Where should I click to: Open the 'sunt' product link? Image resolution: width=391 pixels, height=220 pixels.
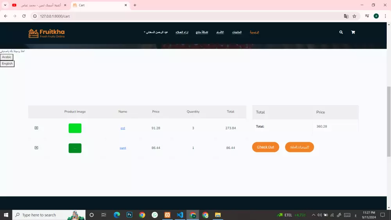click(123, 148)
